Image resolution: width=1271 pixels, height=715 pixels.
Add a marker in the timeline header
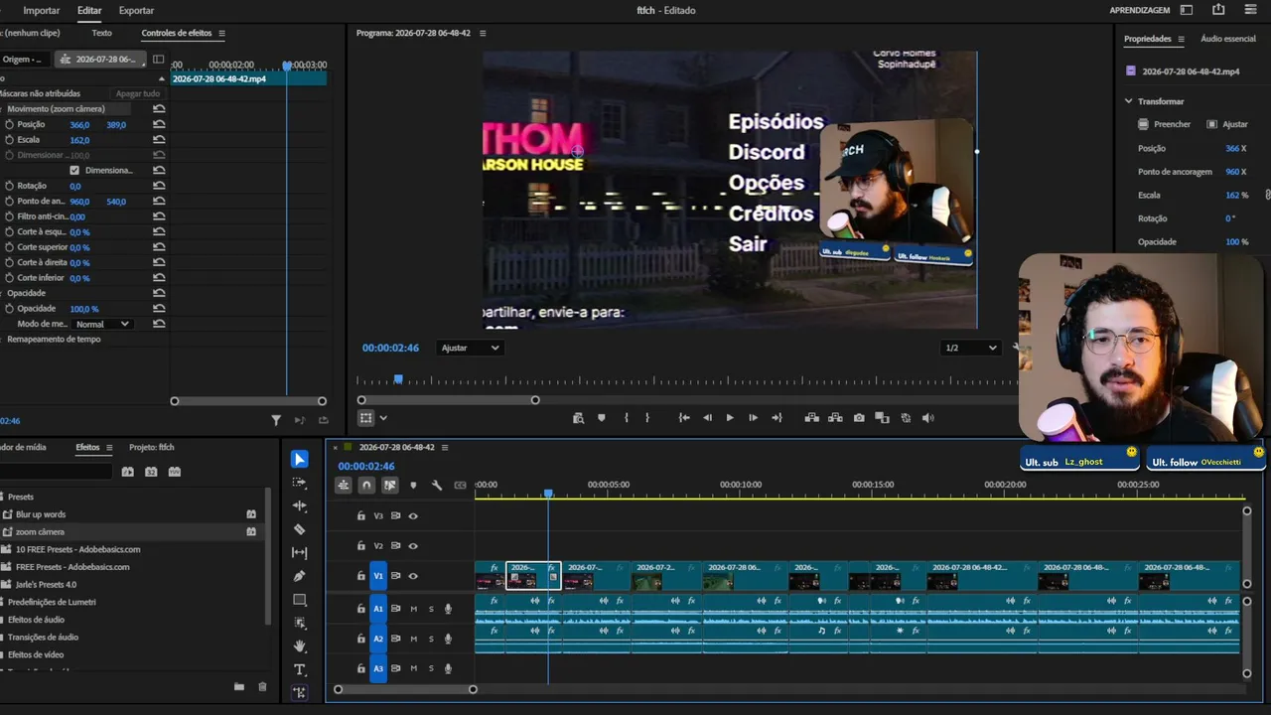tap(413, 486)
